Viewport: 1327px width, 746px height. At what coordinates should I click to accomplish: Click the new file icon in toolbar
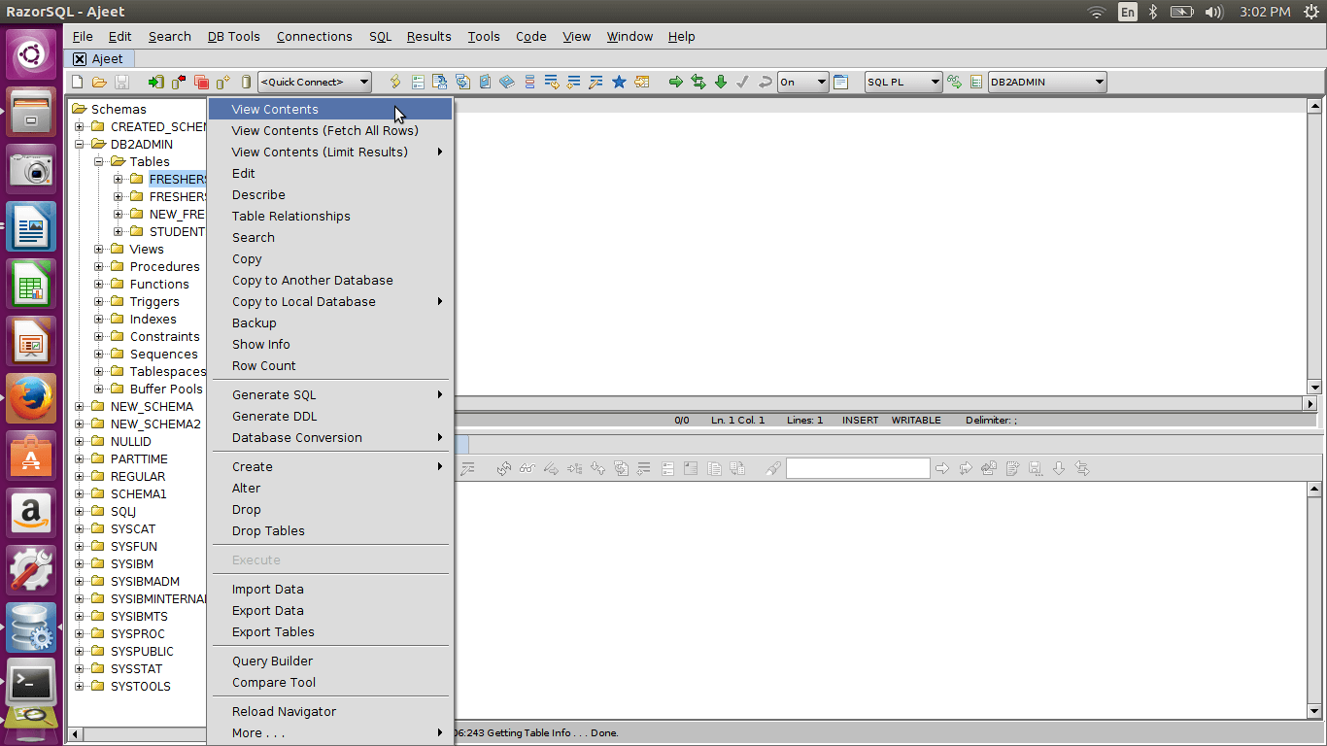(78, 83)
